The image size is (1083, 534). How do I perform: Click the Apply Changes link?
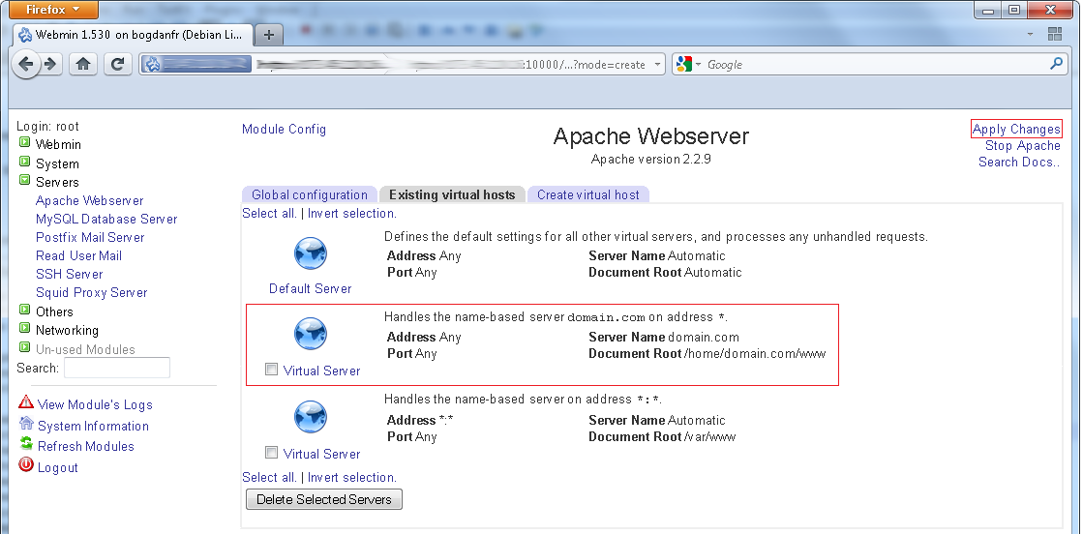click(x=1016, y=130)
